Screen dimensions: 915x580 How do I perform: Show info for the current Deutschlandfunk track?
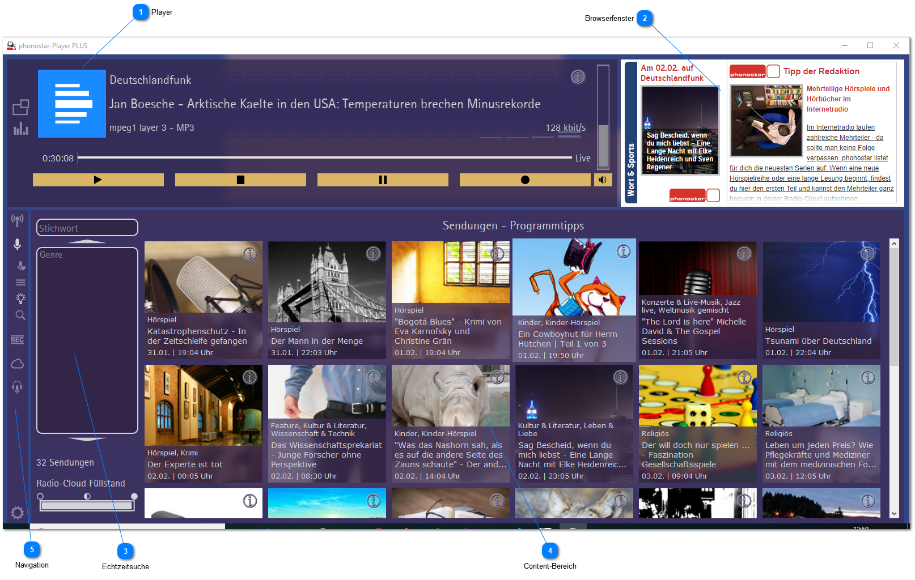(x=578, y=77)
